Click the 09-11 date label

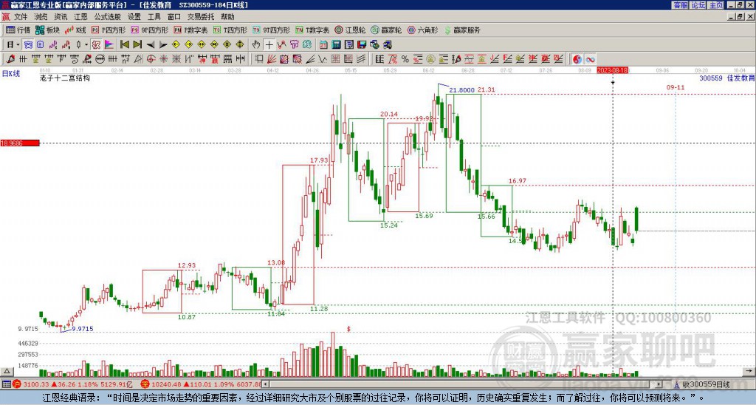(x=676, y=87)
